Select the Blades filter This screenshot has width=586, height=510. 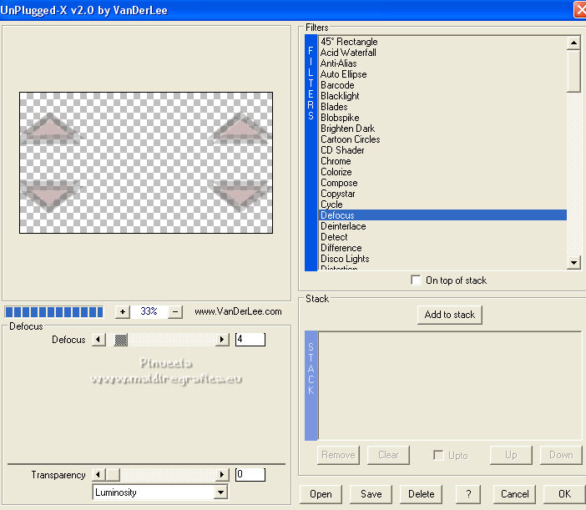(443, 107)
